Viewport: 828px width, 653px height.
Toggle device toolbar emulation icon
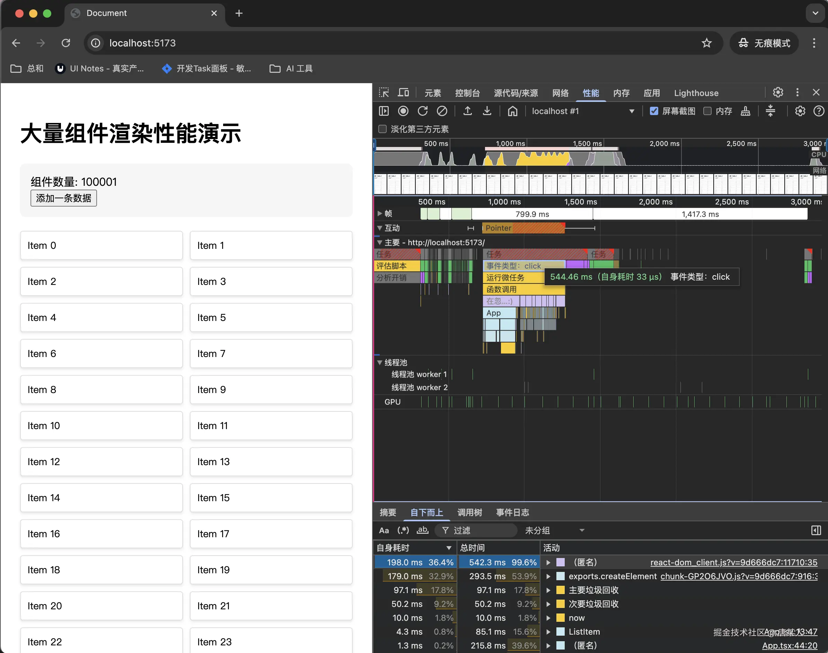coord(403,93)
